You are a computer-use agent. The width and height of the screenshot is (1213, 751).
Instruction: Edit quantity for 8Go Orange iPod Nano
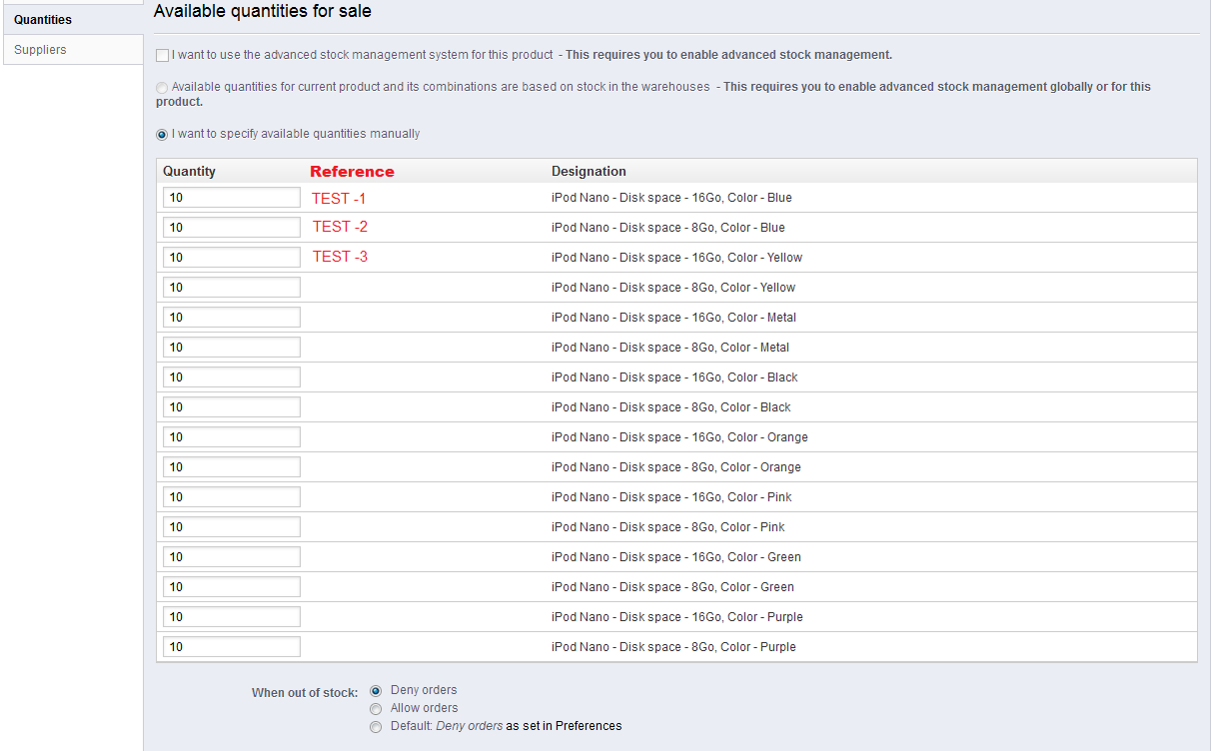point(232,467)
